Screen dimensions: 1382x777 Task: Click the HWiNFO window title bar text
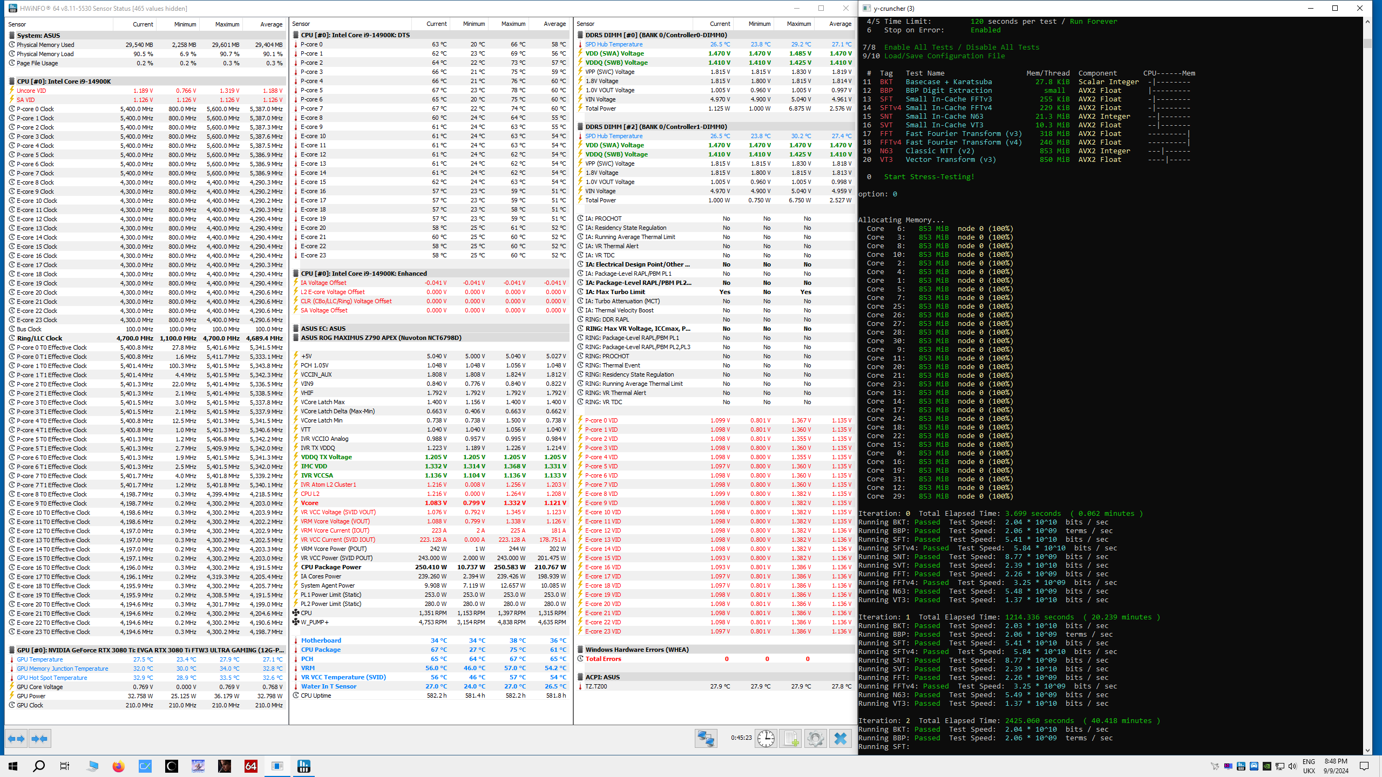[103, 9]
